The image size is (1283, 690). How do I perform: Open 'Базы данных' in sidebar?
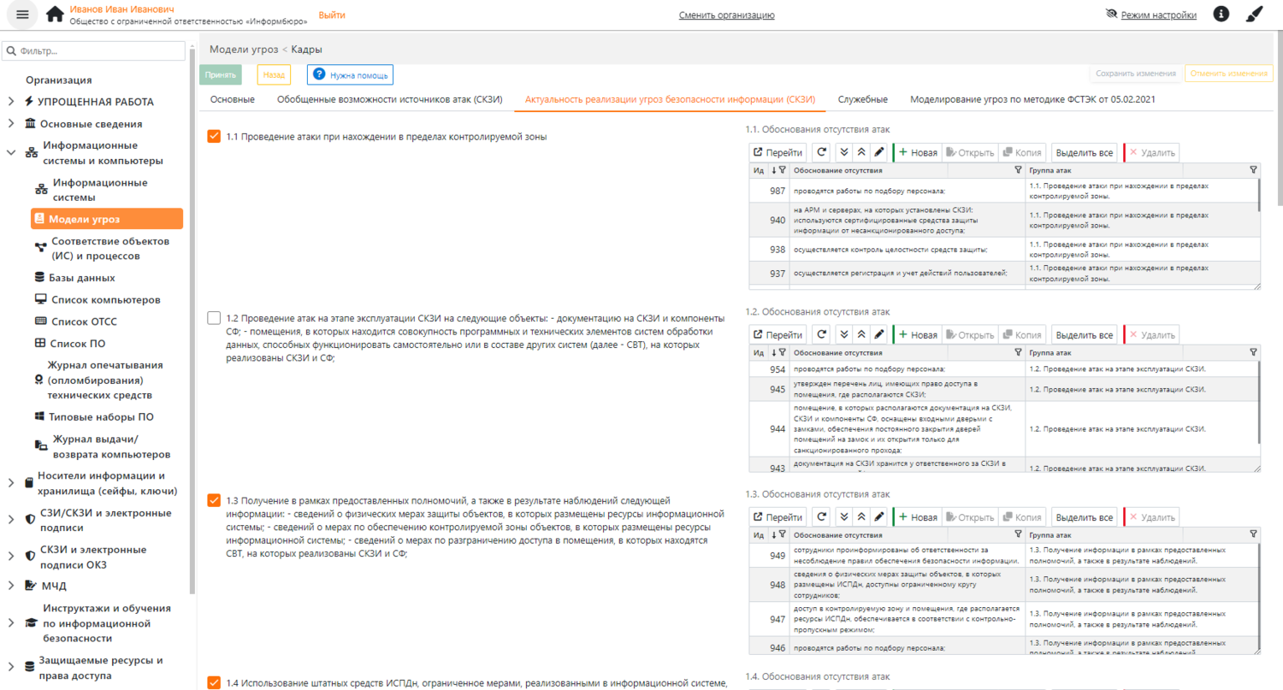[81, 278]
